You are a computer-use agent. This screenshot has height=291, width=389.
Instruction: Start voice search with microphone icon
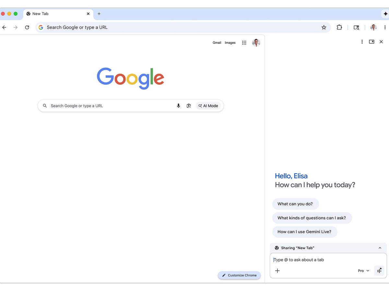[x=178, y=106]
